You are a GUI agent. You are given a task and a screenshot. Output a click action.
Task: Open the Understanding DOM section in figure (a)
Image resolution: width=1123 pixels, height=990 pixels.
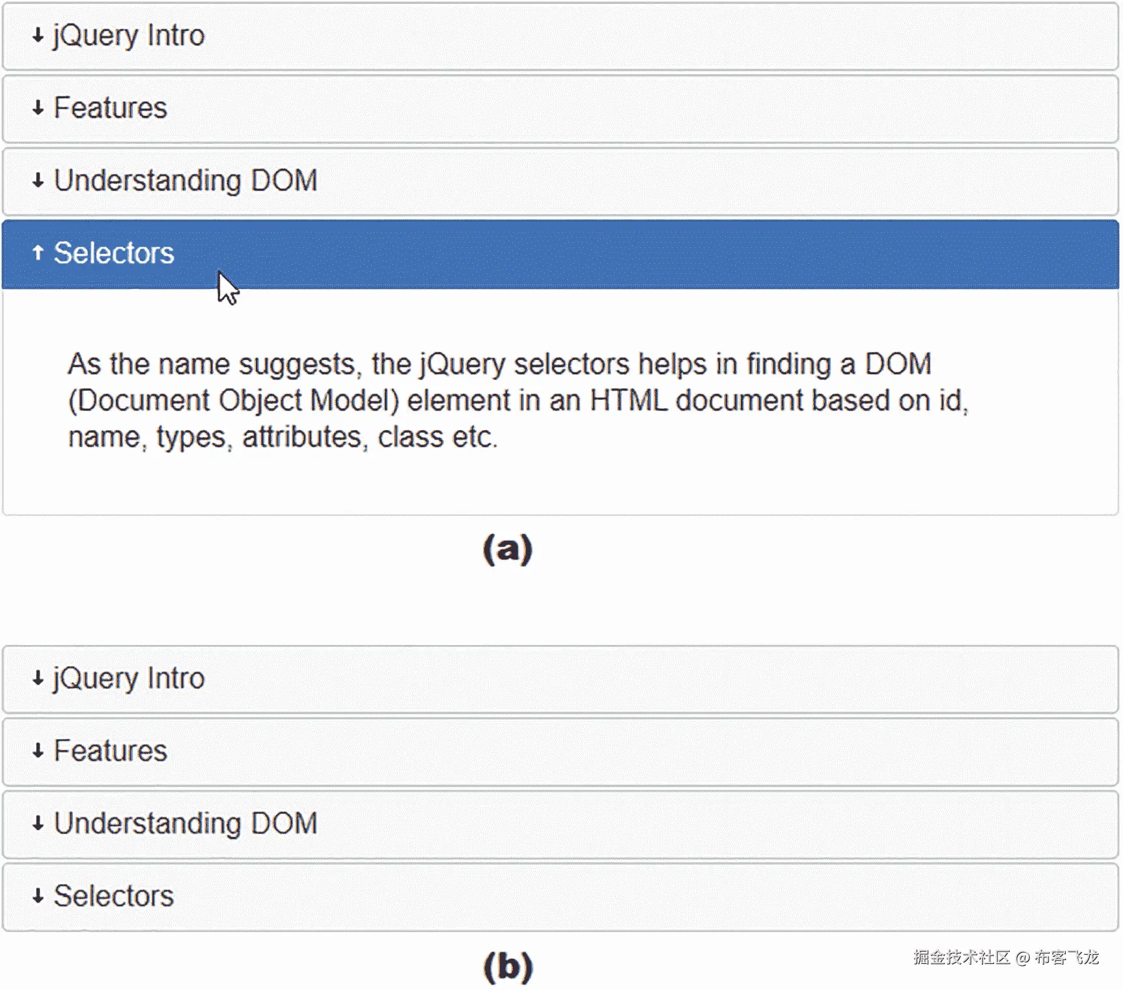click(186, 180)
